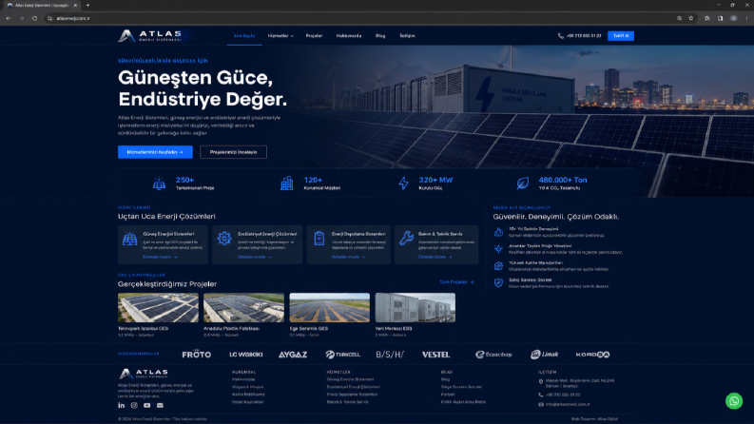This screenshot has width=754, height=424.
Task: Select the Atlas Enerji Sistemleri browser tab
Action: pyautogui.click(x=43, y=6)
